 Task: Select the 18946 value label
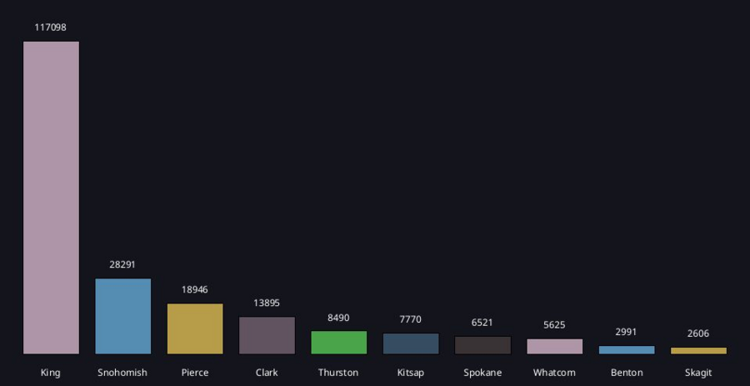(195, 289)
